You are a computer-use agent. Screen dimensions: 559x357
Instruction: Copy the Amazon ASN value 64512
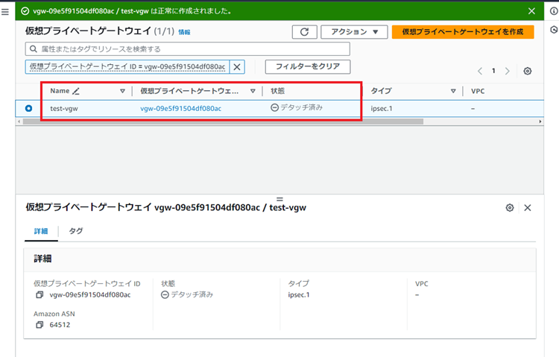point(40,326)
